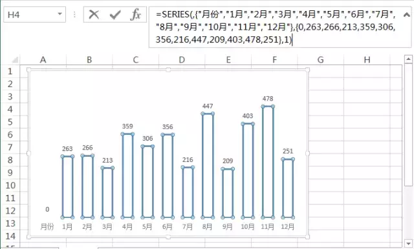The width and height of the screenshot is (414, 249).
Task: Select column G header
Action: (321, 60)
